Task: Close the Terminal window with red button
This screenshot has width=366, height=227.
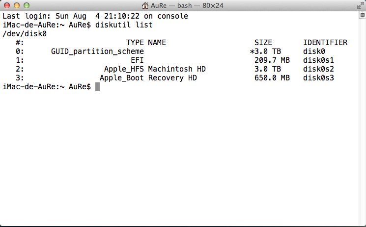Action: (x=7, y=5)
